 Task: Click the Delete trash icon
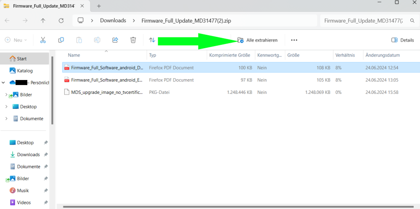point(133,40)
